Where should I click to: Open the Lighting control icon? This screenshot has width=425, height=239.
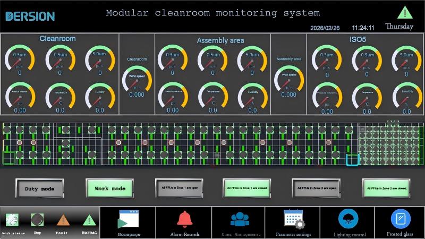tap(348, 218)
